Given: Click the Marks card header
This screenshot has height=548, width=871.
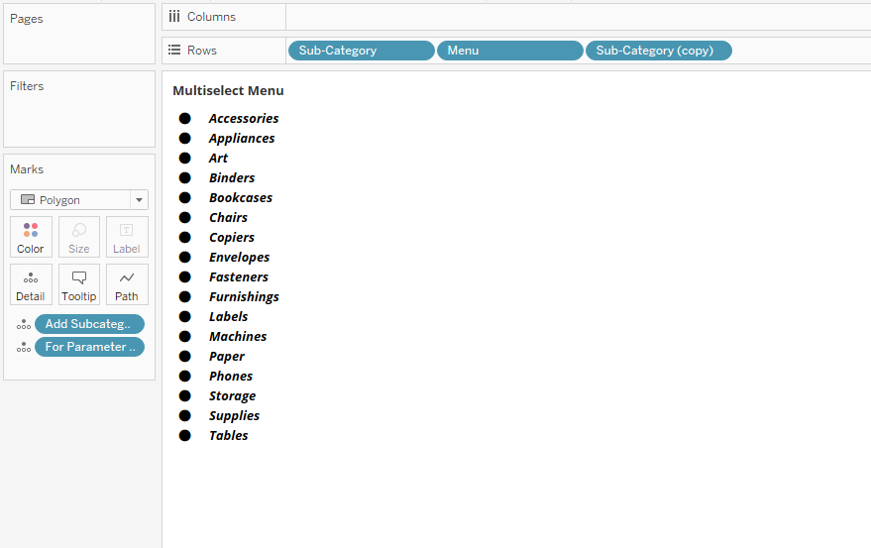Looking at the screenshot, I should pos(27,169).
